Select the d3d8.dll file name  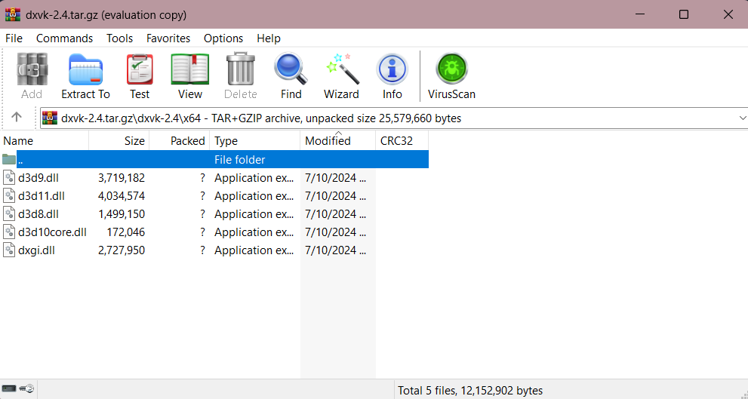coord(38,214)
